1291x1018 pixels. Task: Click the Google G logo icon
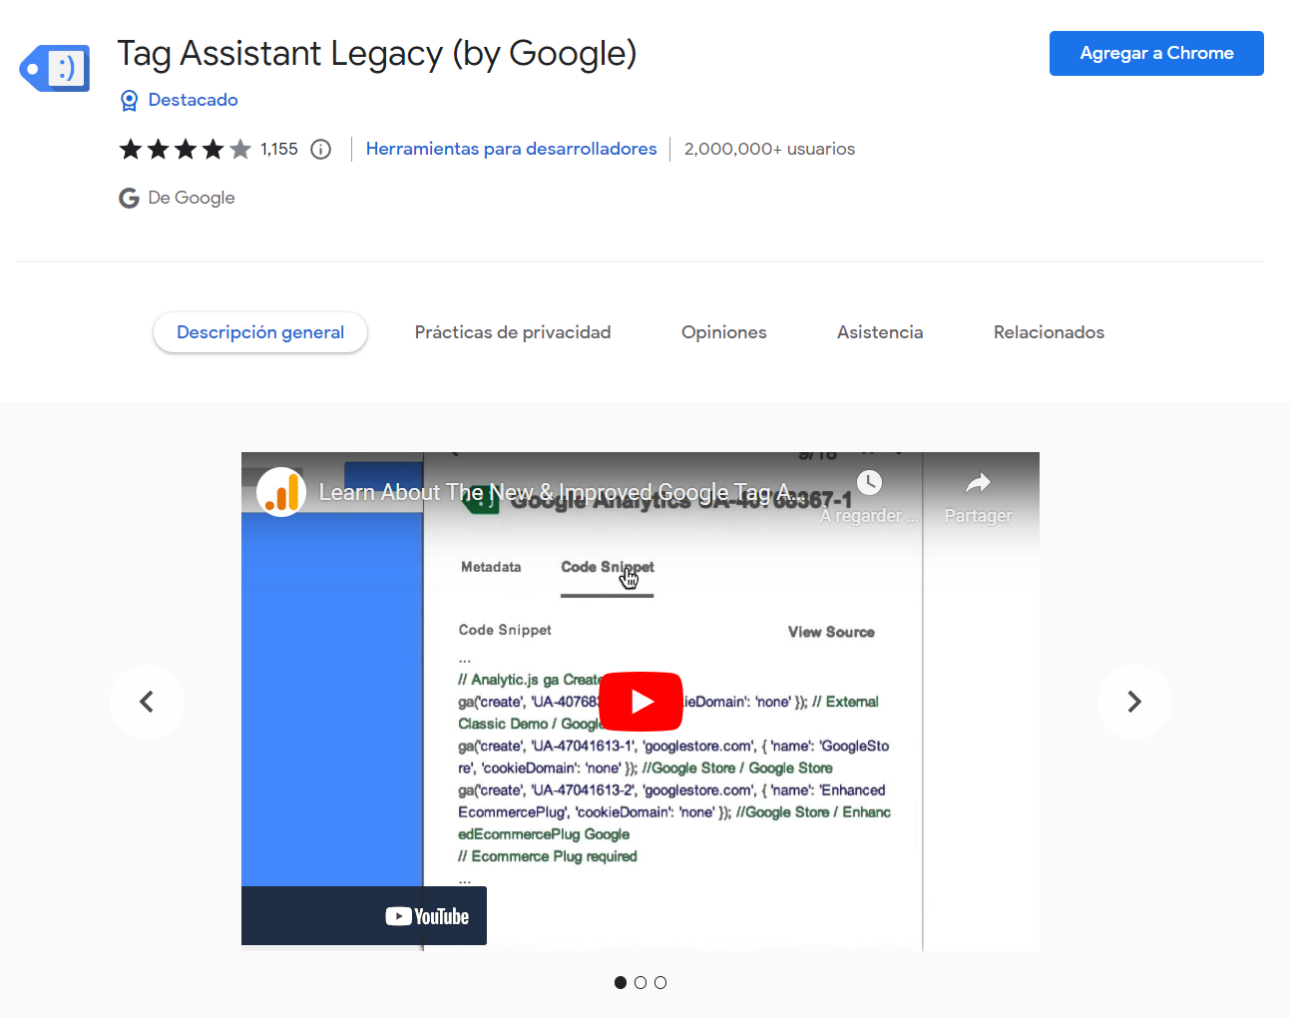click(129, 199)
